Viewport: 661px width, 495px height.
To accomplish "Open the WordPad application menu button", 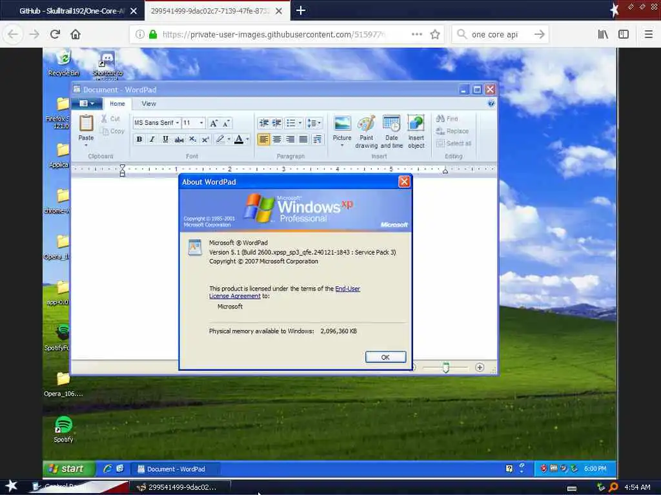I will click(x=87, y=104).
